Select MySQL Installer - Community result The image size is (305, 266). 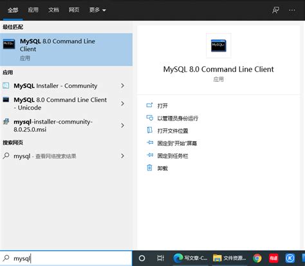(x=66, y=86)
